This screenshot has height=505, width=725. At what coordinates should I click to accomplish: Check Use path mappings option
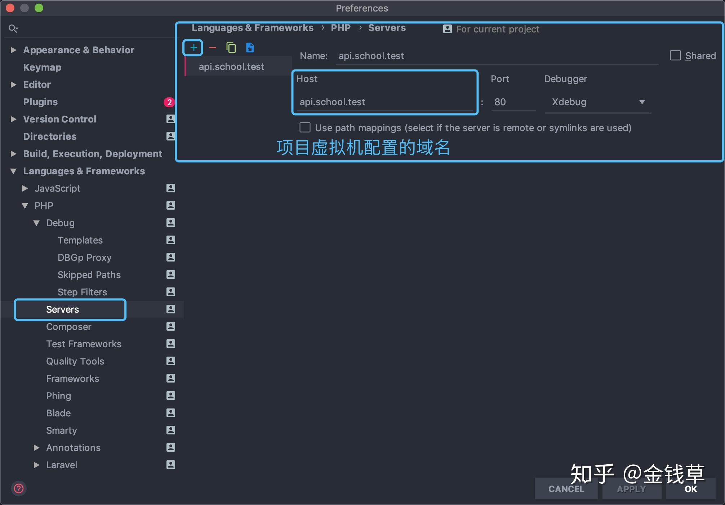(304, 128)
